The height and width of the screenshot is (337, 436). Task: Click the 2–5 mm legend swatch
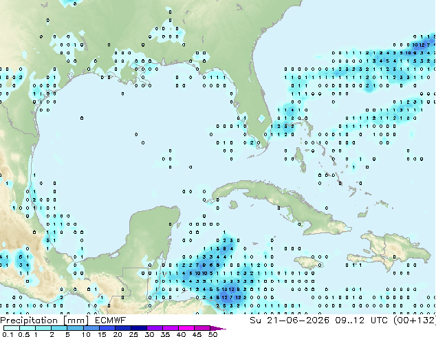(x=59, y=328)
